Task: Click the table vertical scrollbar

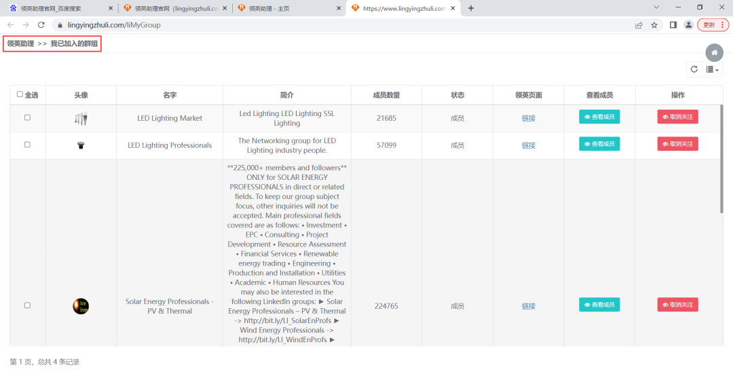Action: pos(721,159)
